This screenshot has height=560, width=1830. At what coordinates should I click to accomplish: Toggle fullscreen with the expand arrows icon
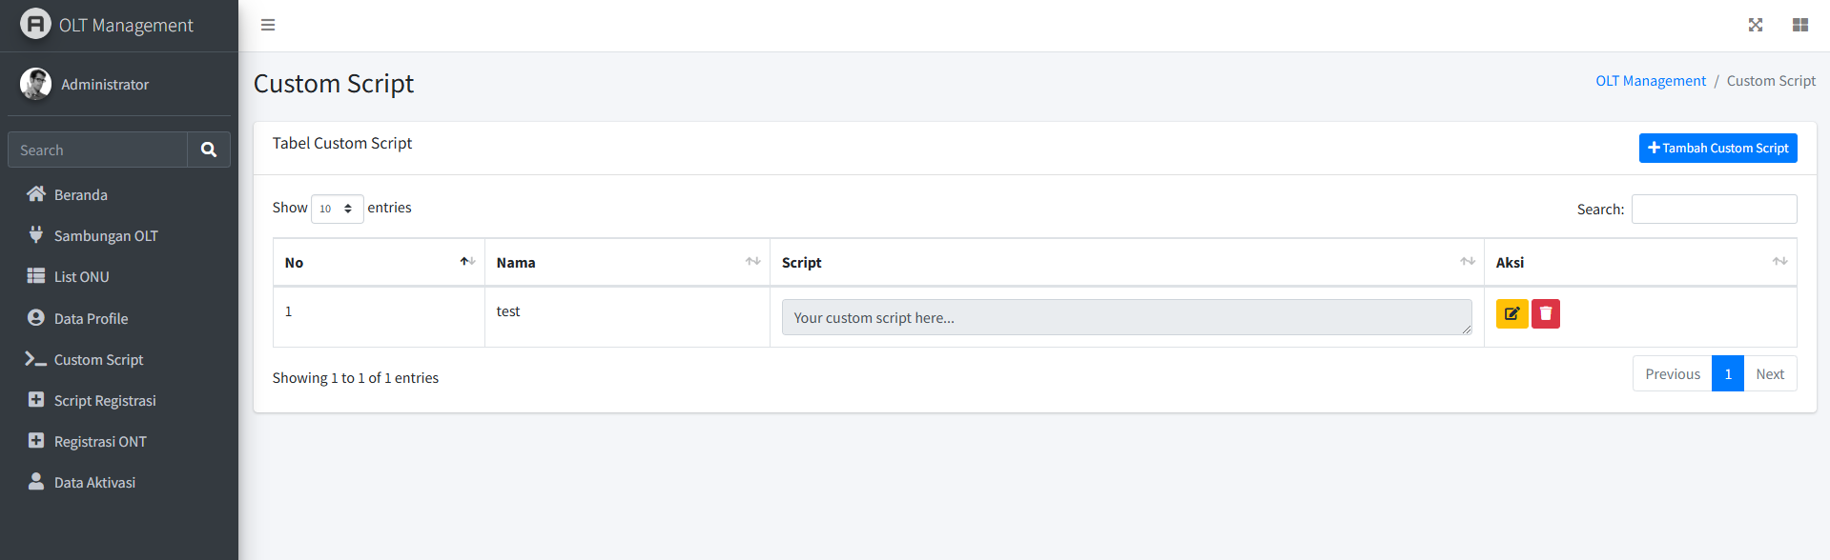click(1756, 25)
